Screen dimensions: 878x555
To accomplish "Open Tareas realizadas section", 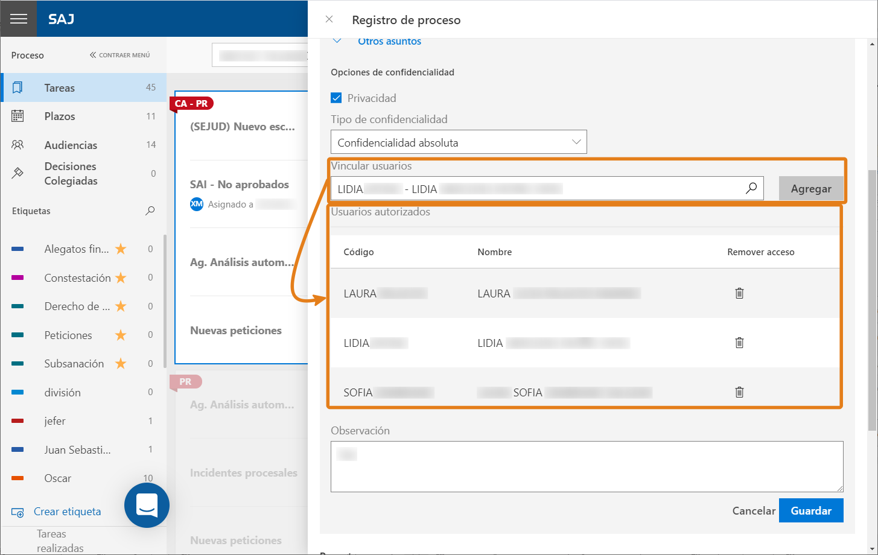I will (60, 541).
